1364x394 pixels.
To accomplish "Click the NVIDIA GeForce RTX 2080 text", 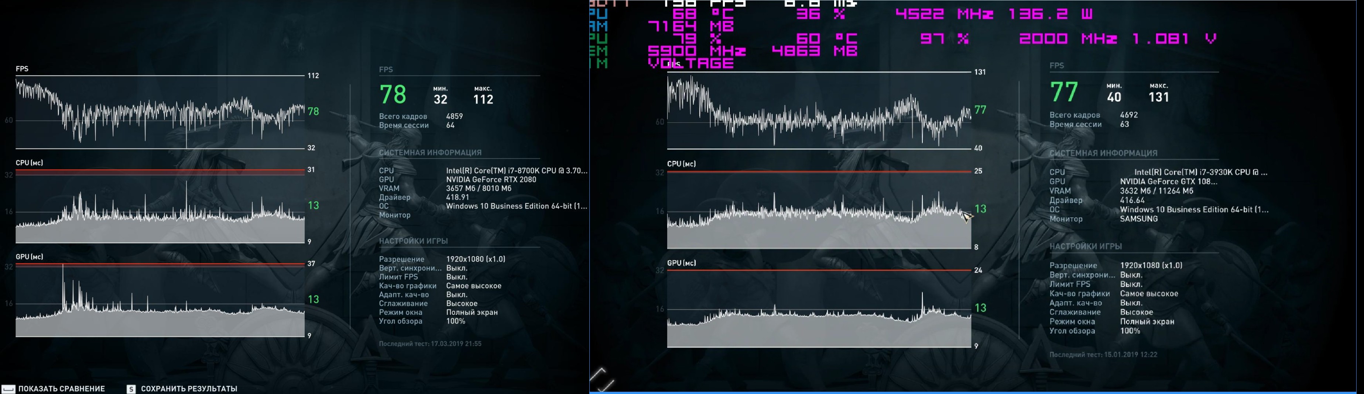I will pyautogui.click(x=491, y=179).
